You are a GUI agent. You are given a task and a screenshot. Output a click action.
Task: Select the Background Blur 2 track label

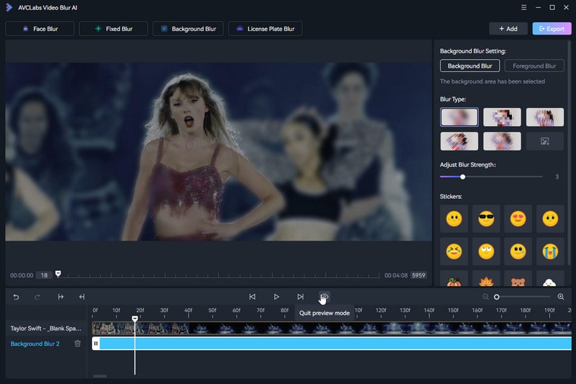[x=35, y=344]
